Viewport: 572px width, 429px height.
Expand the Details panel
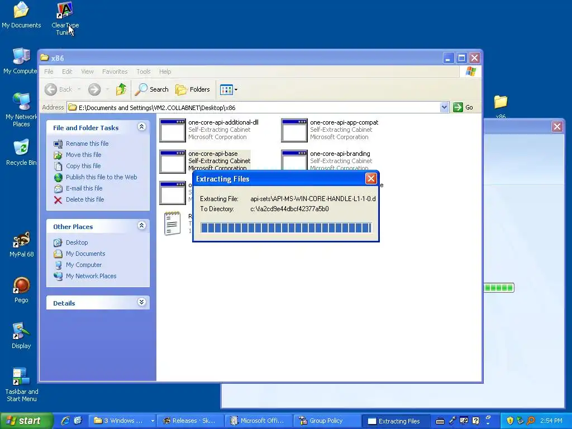click(x=141, y=302)
